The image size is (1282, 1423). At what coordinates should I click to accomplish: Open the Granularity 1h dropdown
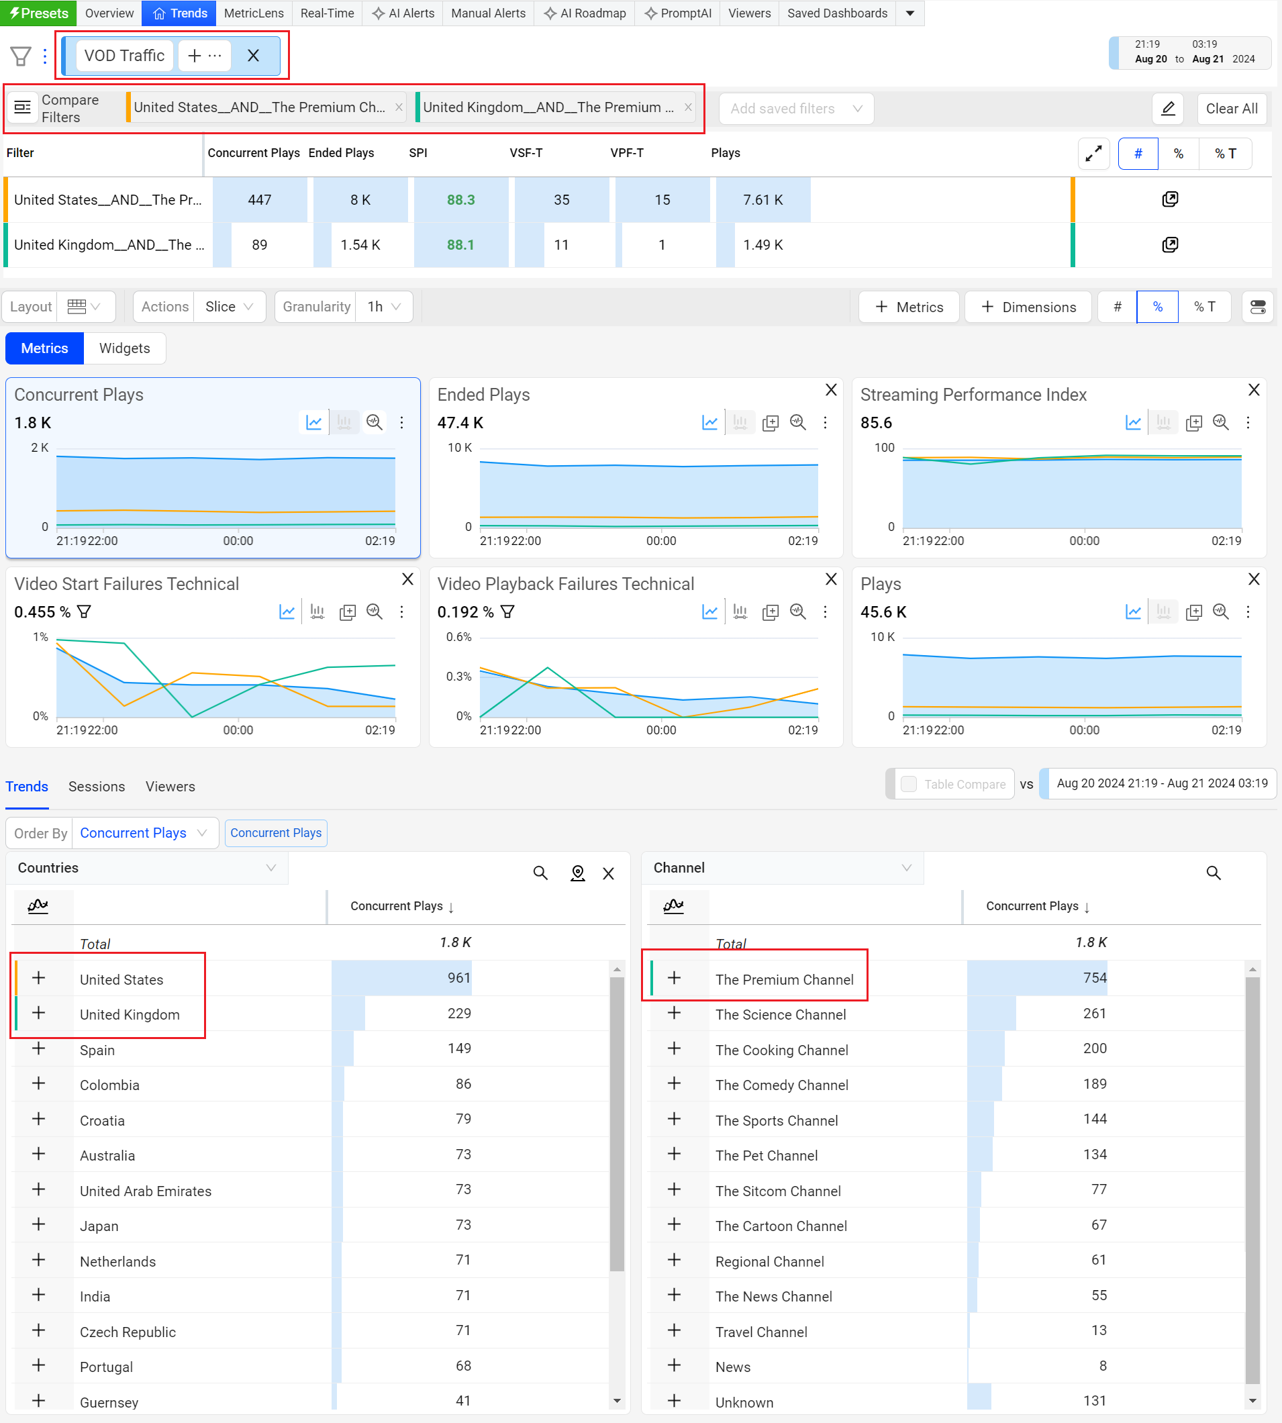[384, 307]
